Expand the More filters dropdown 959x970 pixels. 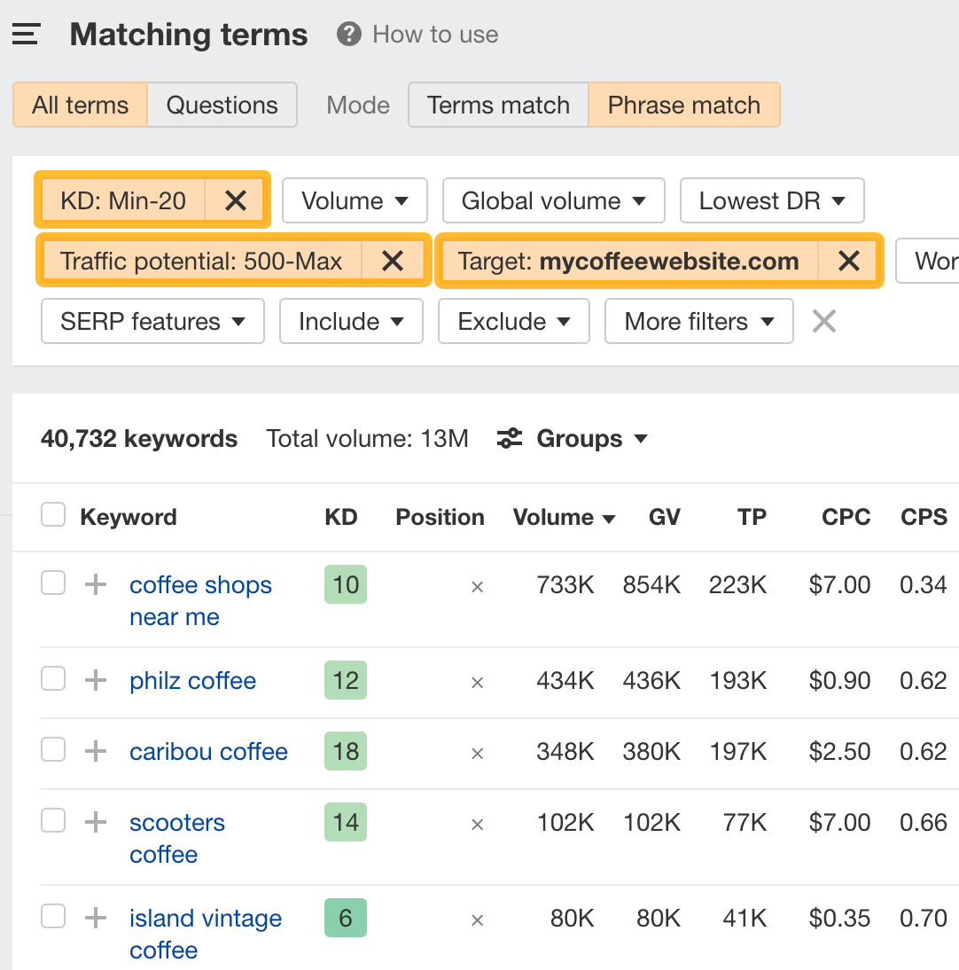(698, 321)
